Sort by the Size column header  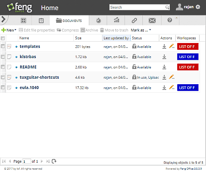coord(88,38)
